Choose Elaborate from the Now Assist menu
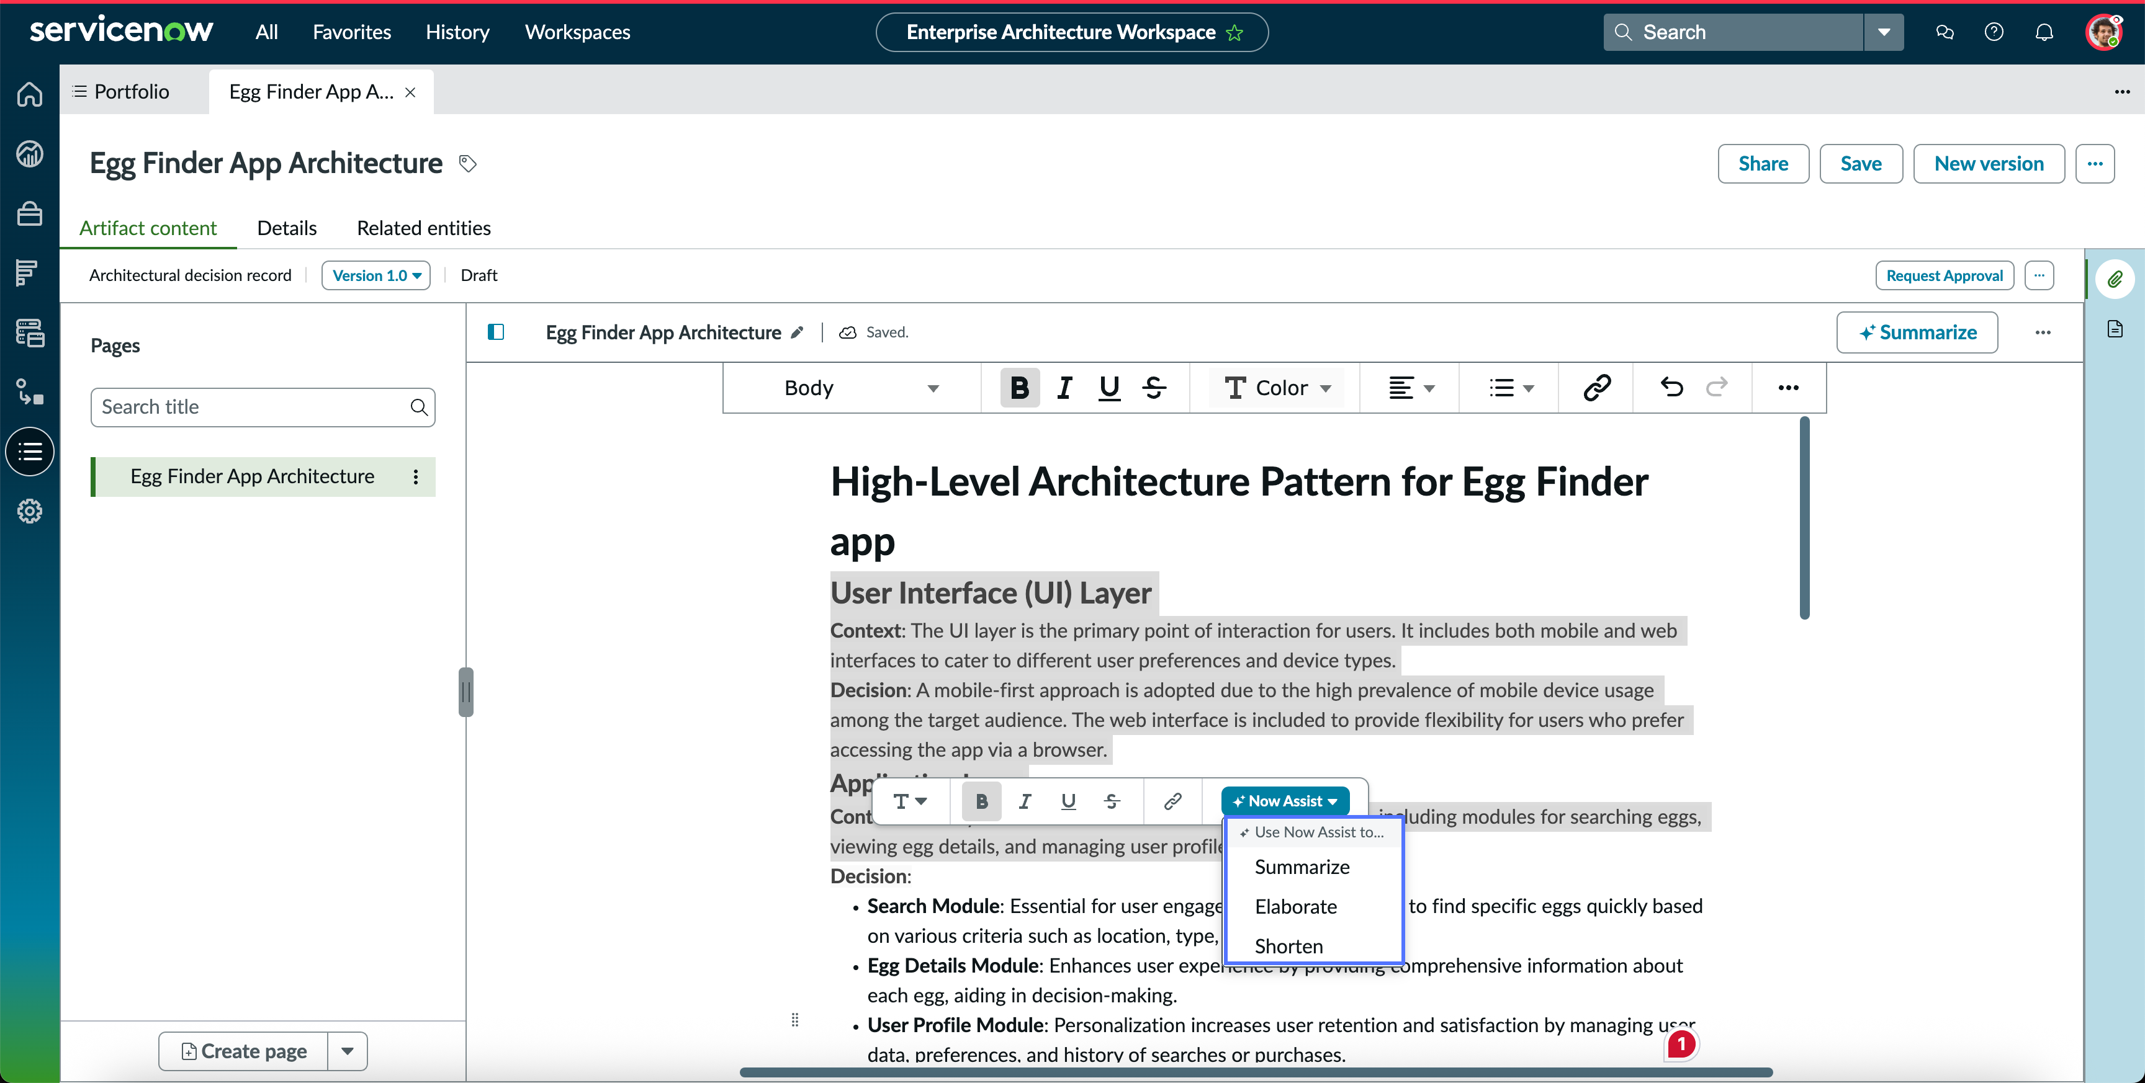Image resolution: width=2145 pixels, height=1083 pixels. coord(1296,907)
